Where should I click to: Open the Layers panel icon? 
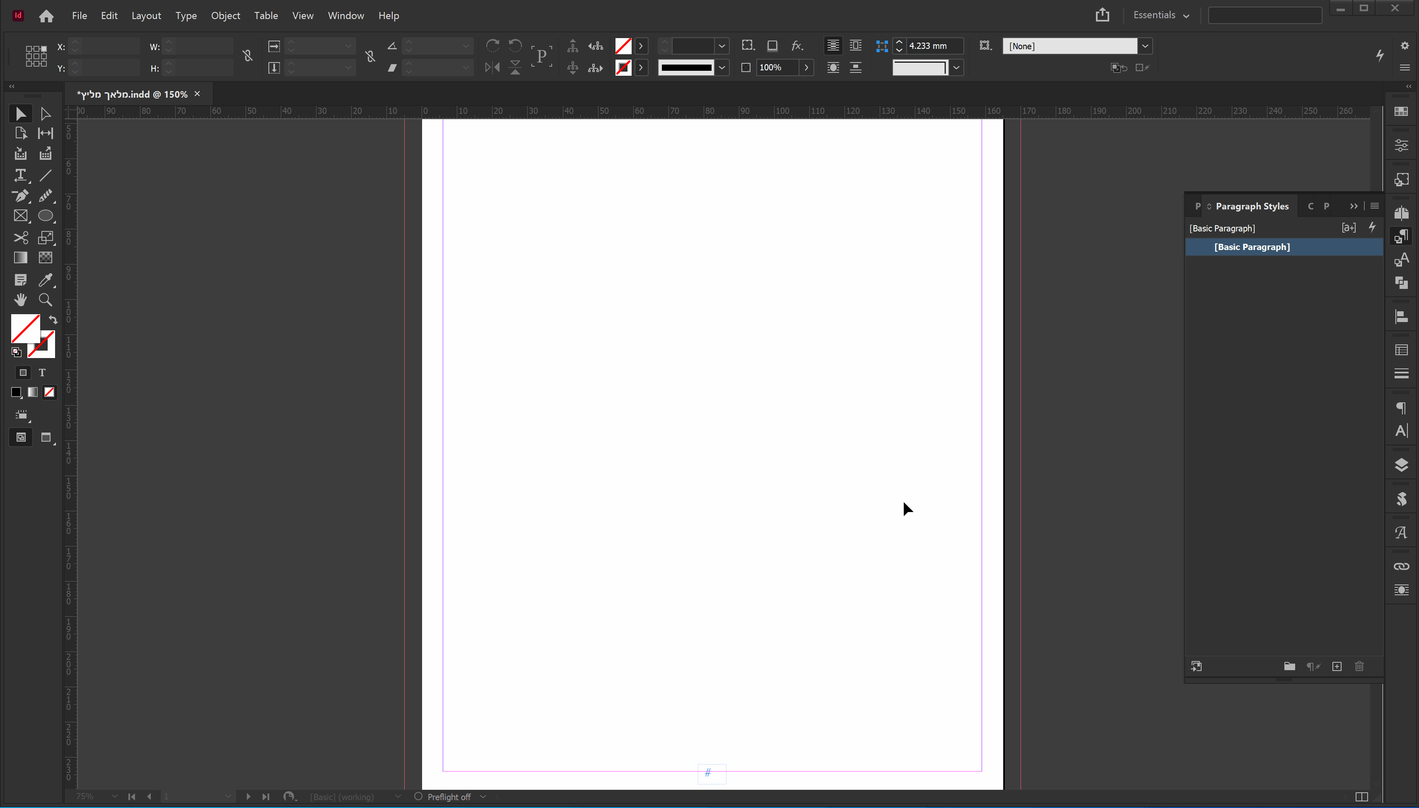(1401, 465)
